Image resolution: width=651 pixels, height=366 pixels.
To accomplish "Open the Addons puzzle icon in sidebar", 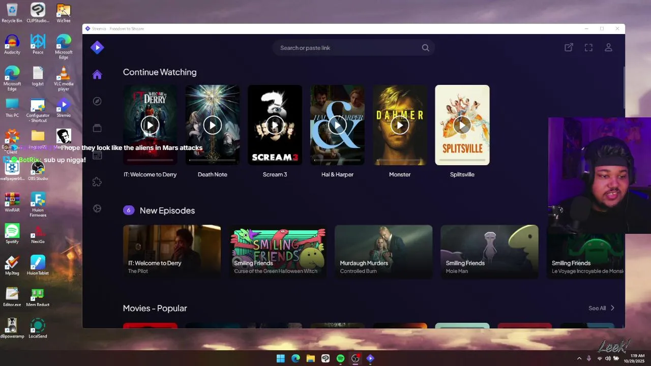I will (97, 182).
